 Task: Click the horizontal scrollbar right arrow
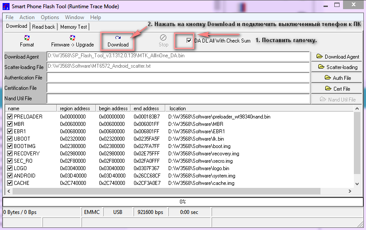(x=350, y=191)
